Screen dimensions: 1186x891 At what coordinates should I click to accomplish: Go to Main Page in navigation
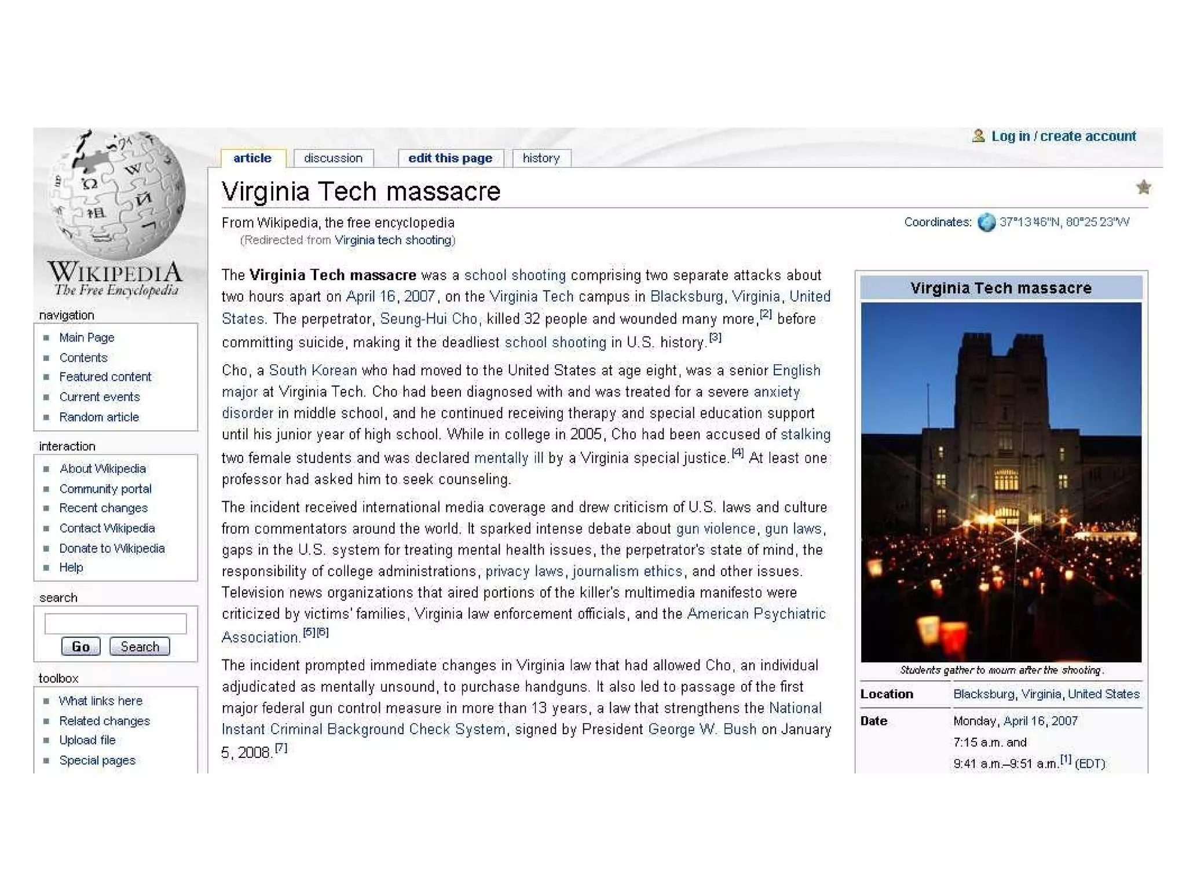(87, 338)
